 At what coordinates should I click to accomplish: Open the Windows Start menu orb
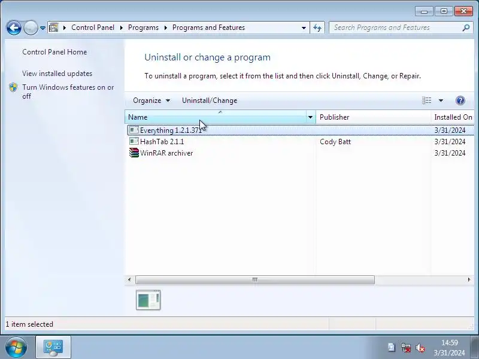(x=16, y=348)
